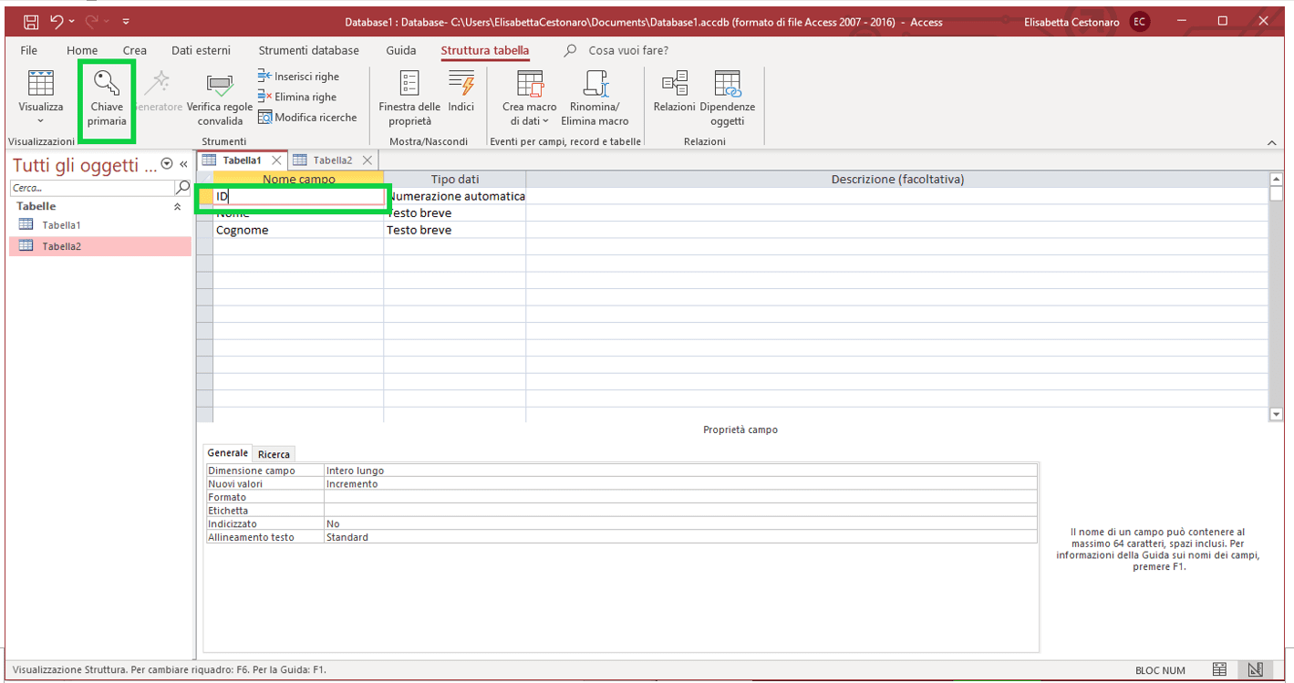Click the Chiave primaria key icon
The width and height of the screenshot is (1294, 683).
click(x=108, y=83)
